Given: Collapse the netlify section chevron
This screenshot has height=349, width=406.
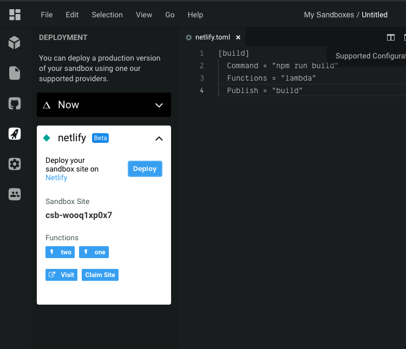Looking at the screenshot, I should click(x=159, y=139).
